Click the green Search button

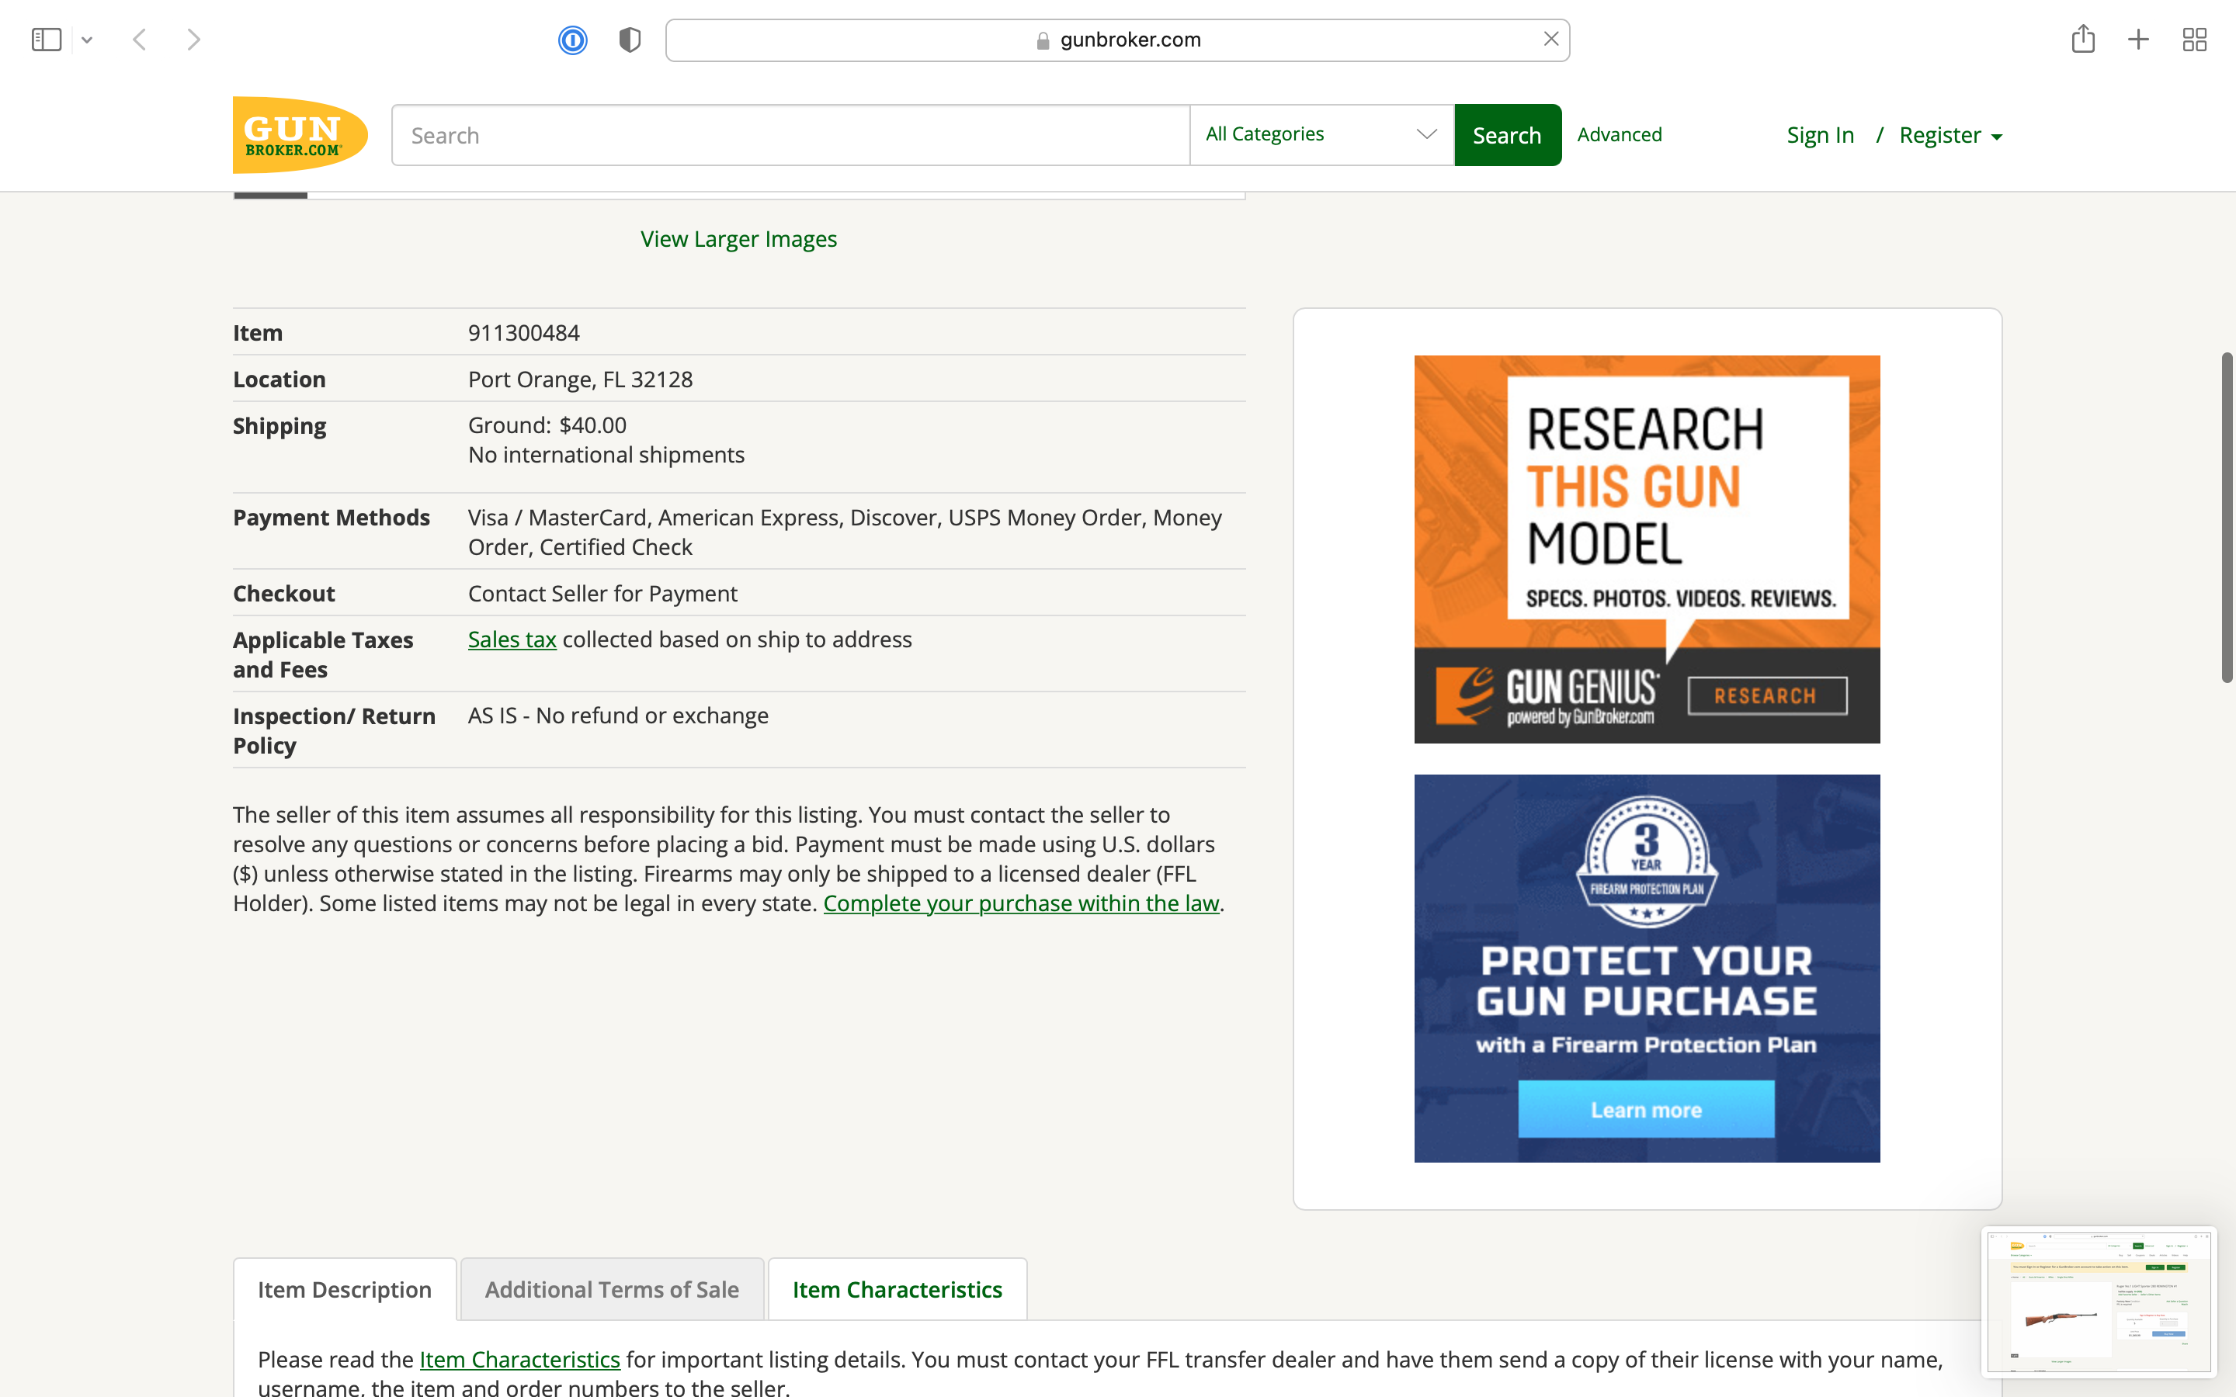(1507, 135)
